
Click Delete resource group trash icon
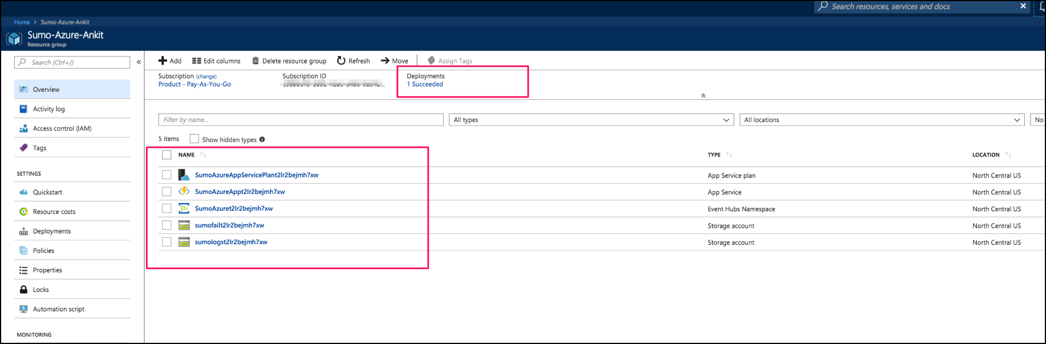tap(256, 61)
